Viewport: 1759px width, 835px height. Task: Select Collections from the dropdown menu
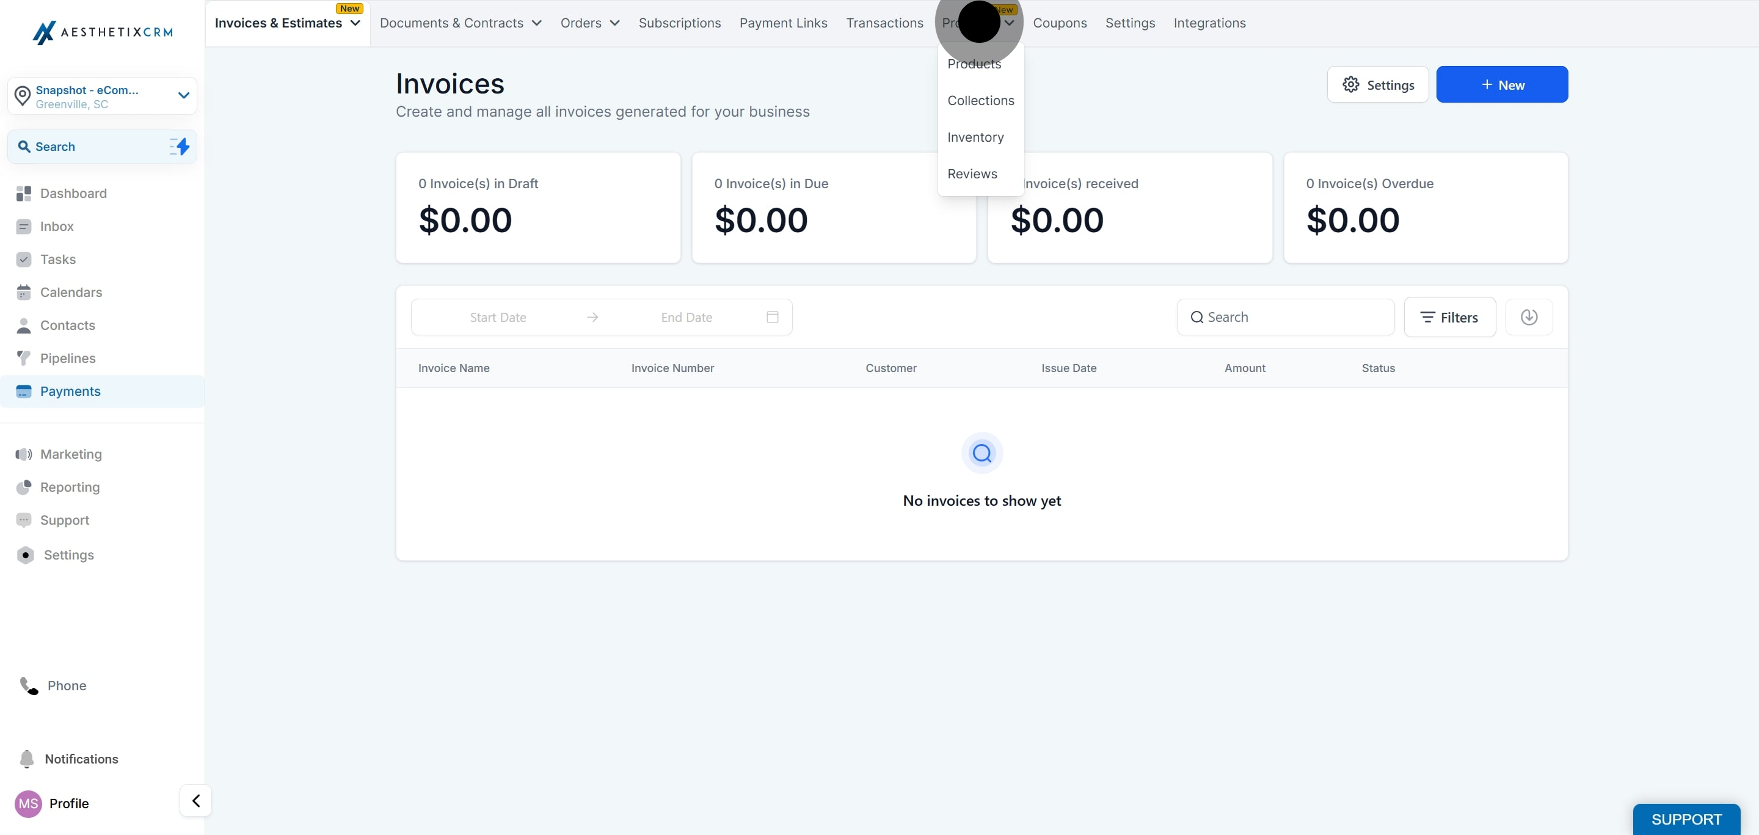(980, 100)
